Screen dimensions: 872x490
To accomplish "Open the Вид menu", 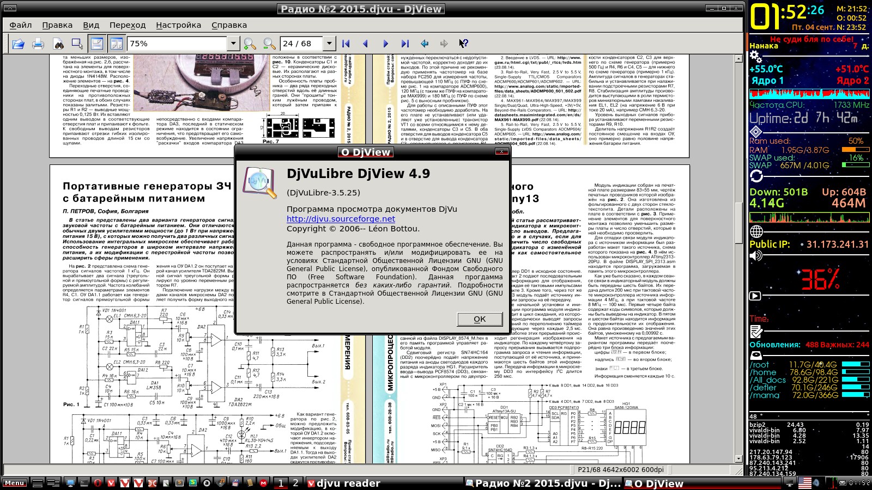I will coord(91,25).
